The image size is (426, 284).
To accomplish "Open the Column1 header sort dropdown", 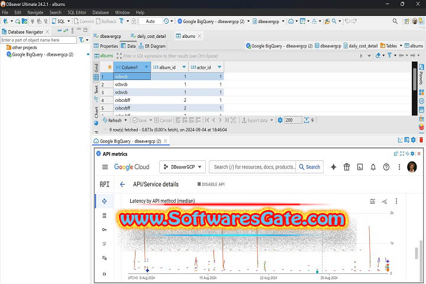I will click(146, 67).
